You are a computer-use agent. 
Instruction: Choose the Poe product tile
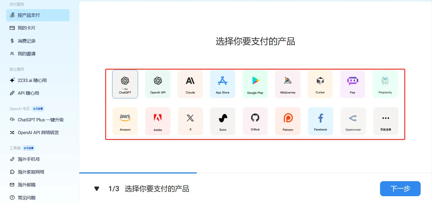[x=352, y=84]
